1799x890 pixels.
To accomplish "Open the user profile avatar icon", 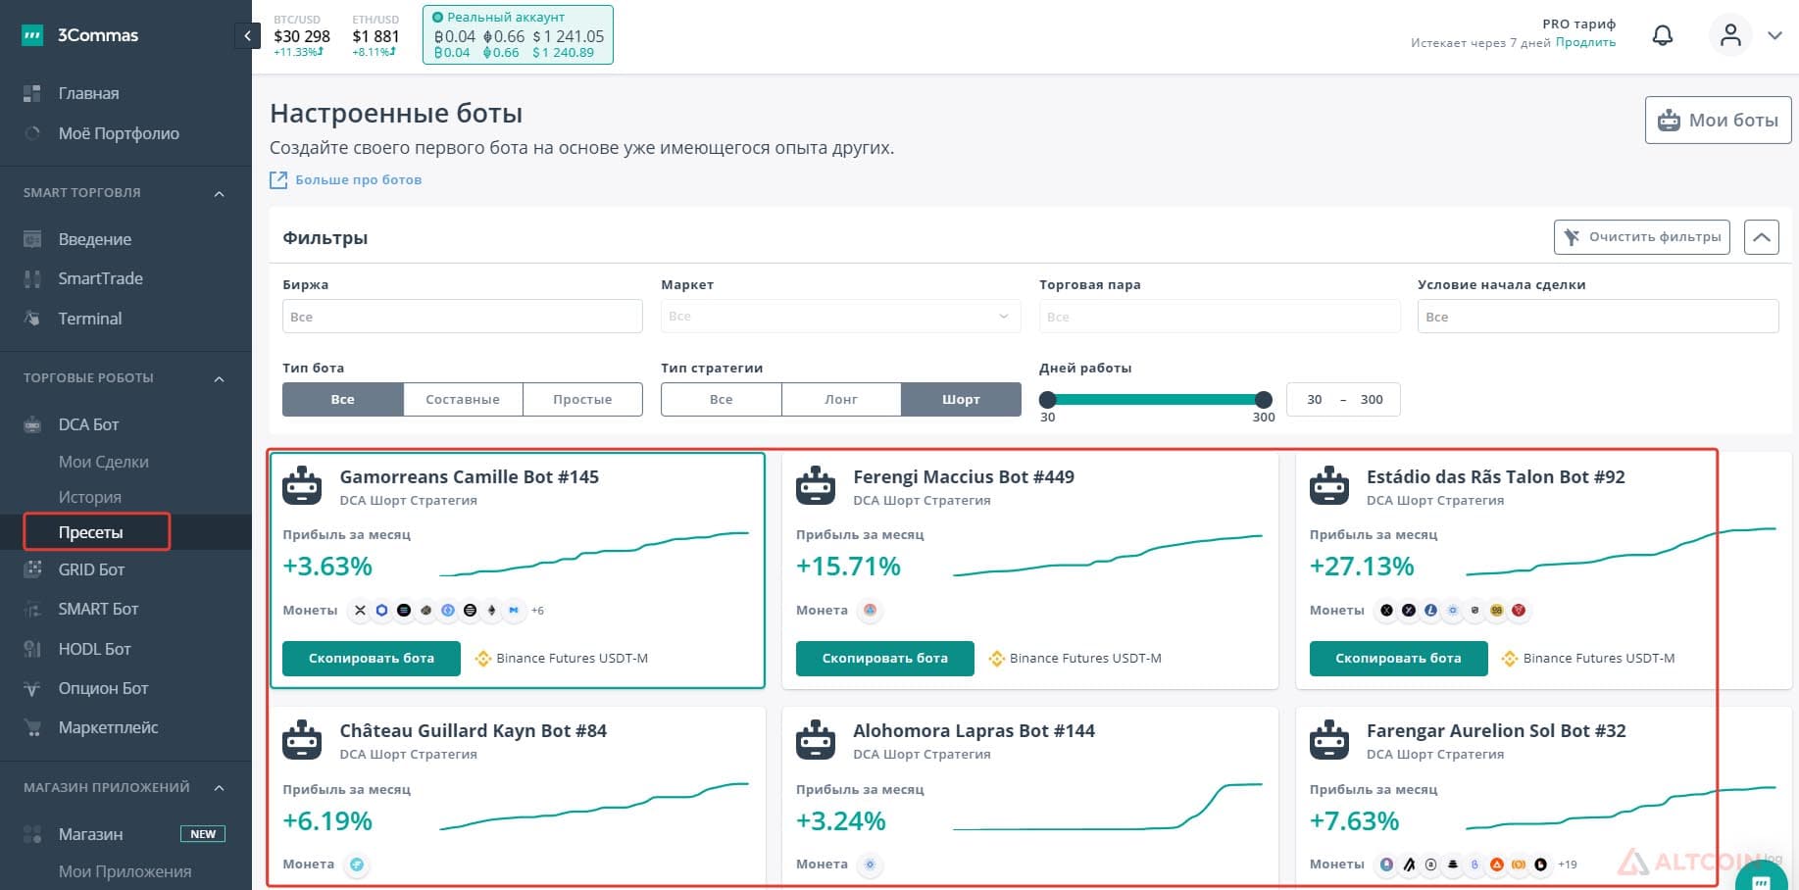I will 1730,35.
